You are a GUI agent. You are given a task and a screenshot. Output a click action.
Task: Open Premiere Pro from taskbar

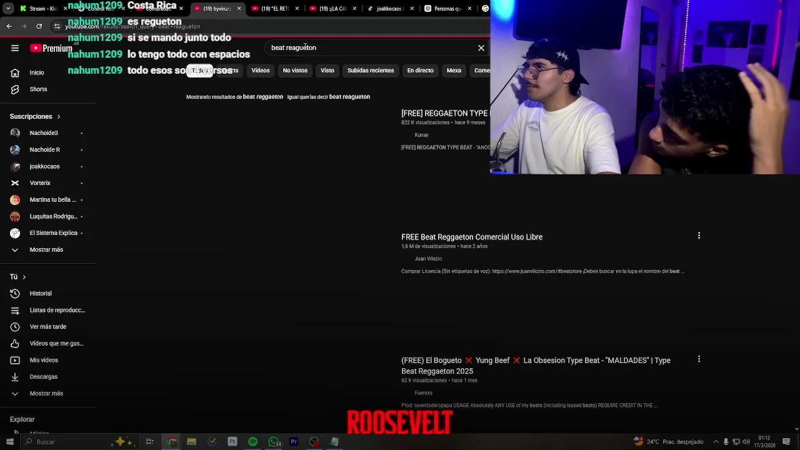click(x=294, y=442)
